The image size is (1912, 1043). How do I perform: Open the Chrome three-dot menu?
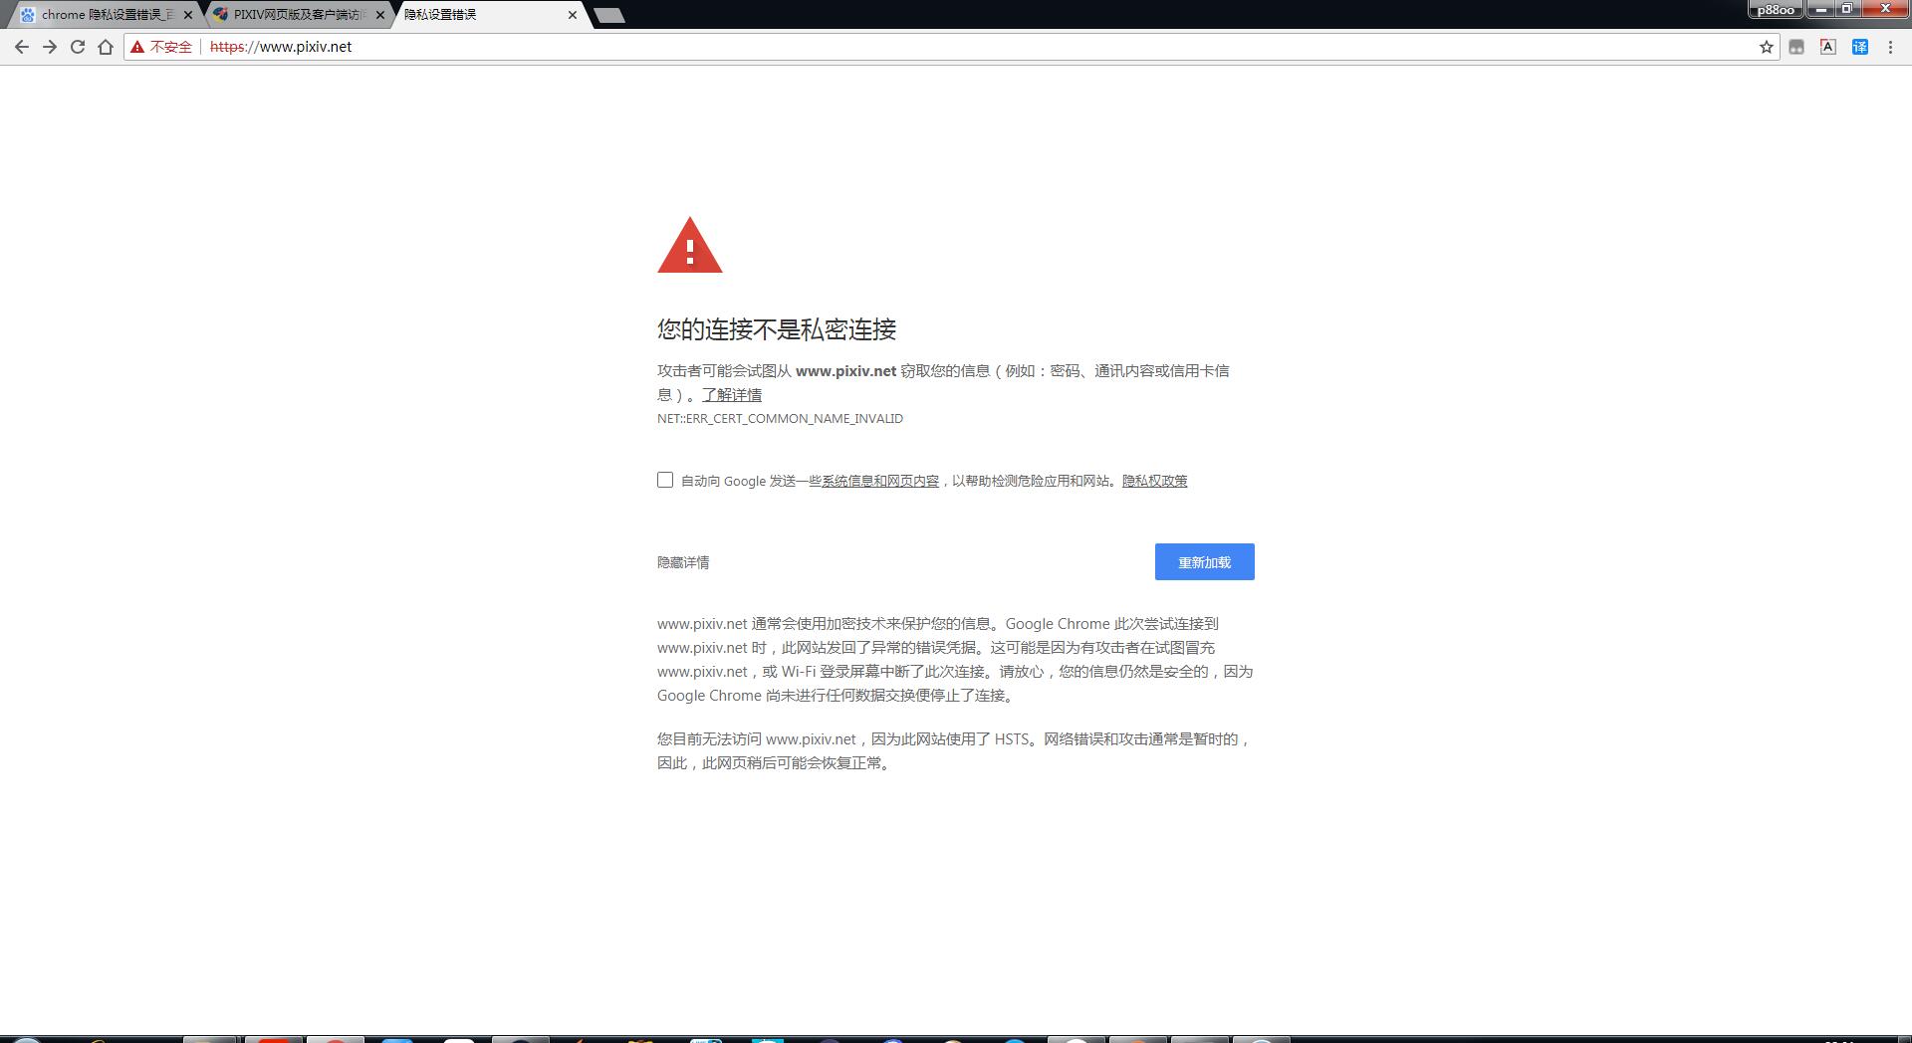pos(1890,47)
